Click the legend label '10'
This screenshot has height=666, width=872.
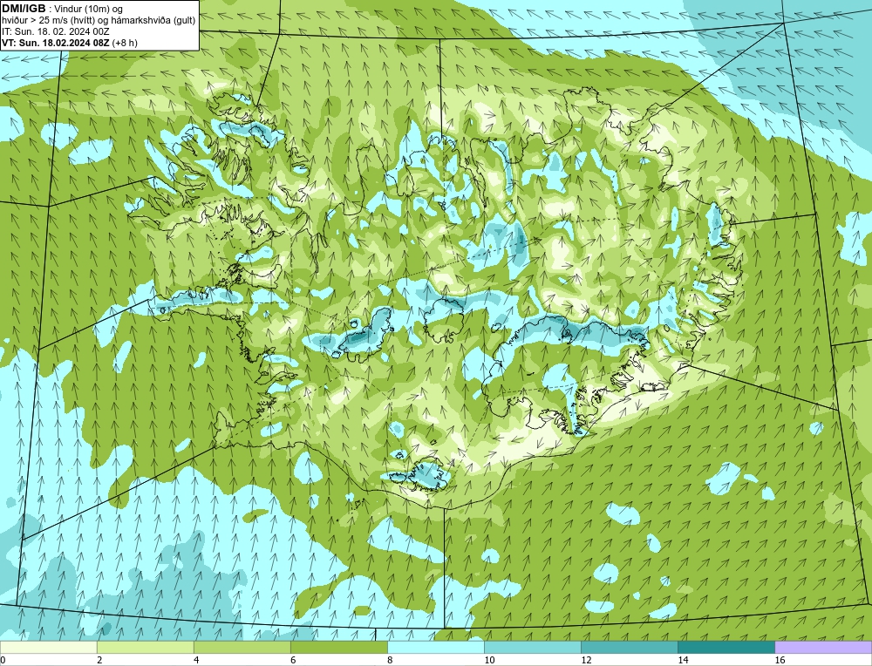(x=489, y=660)
